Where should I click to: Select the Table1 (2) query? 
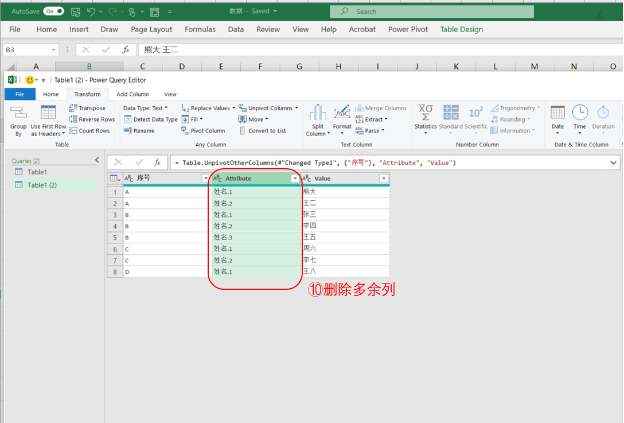pyautogui.click(x=53, y=185)
